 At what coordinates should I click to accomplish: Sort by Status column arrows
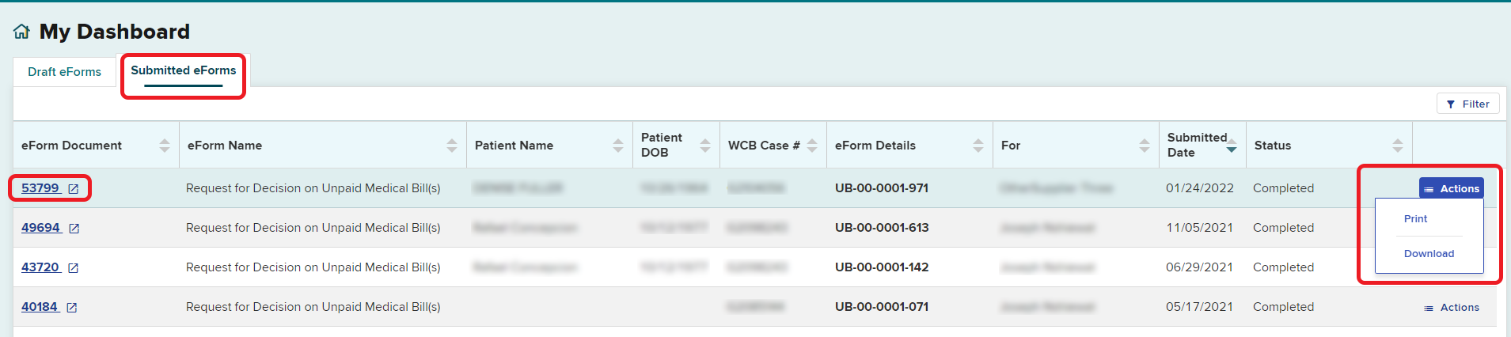(x=1398, y=146)
